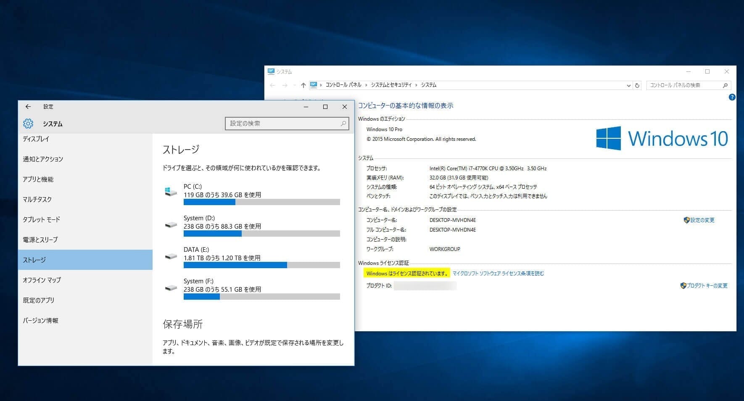744x401 pixels.
Task: Click コントロール パネル breadcrumb in address bar
Action: click(343, 85)
